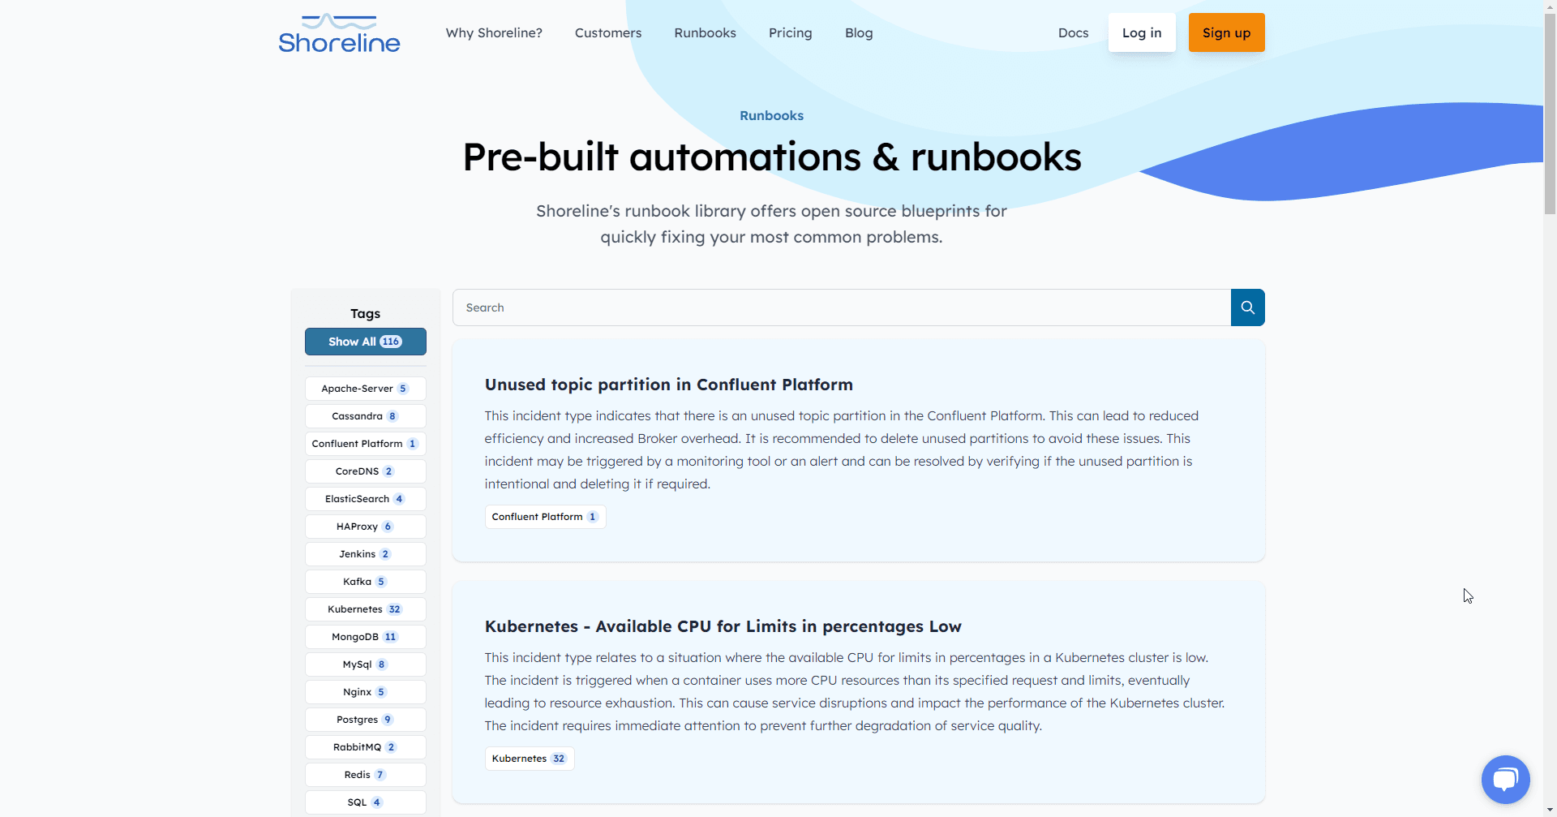Image resolution: width=1557 pixels, height=817 pixels.
Task: Click the page vertical scrollbar down arrow
Action: 1550,810
